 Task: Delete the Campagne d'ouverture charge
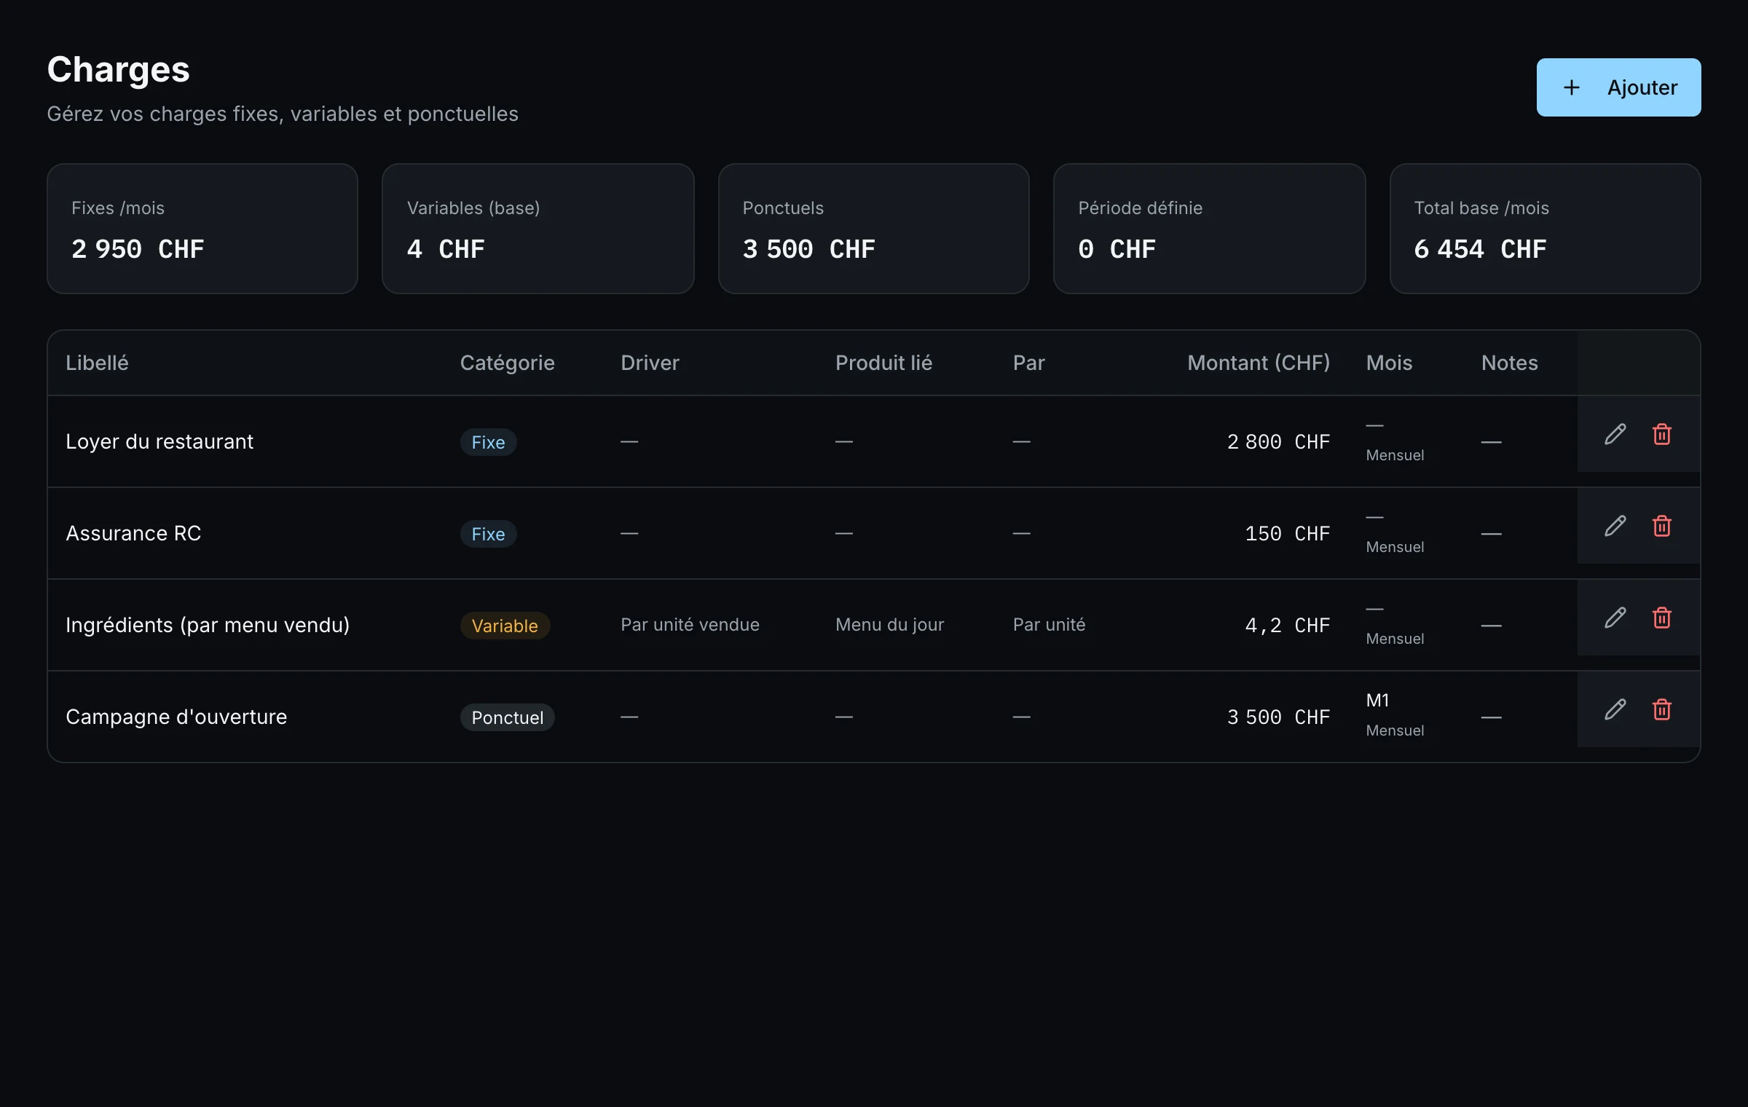pos(1661,709)
